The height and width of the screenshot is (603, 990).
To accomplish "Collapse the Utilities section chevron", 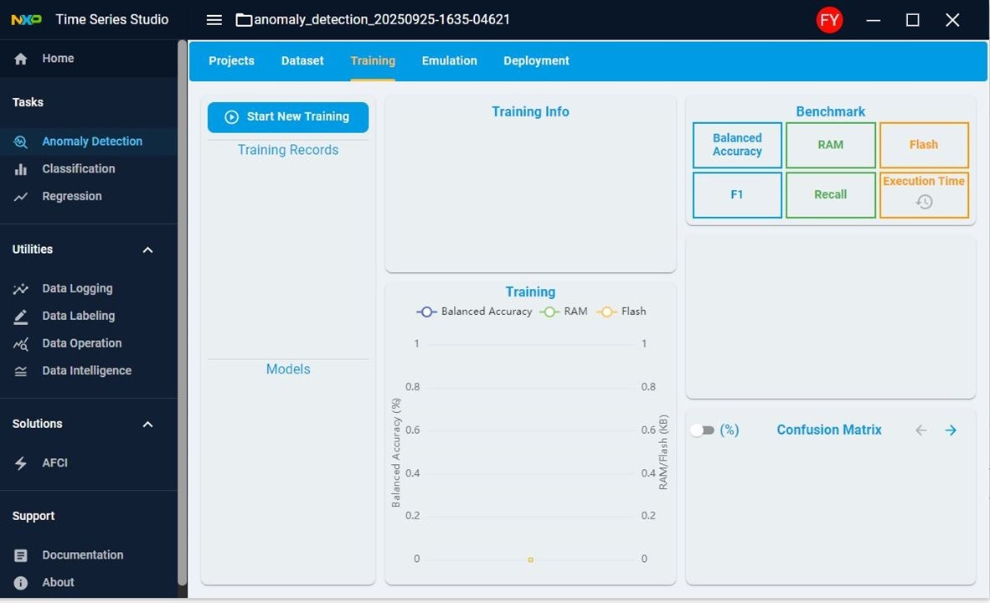I will (x=147, y=250).
